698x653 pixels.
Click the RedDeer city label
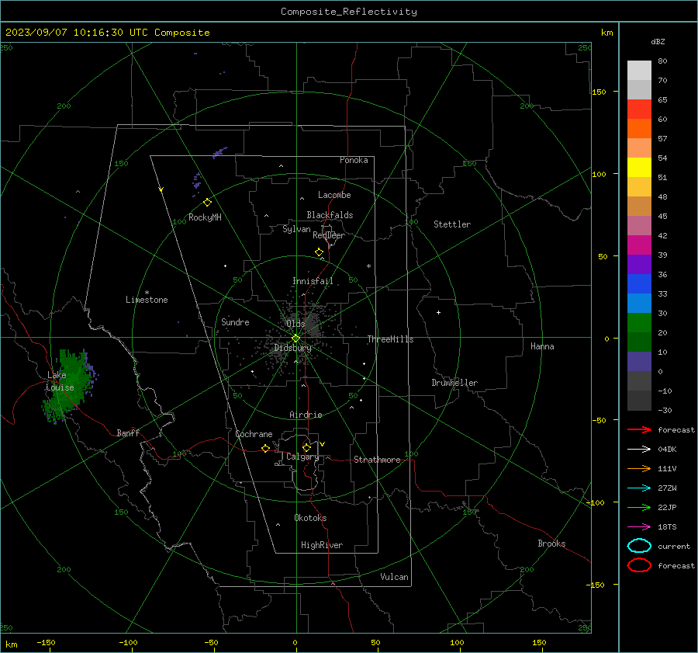click(329, 235)
